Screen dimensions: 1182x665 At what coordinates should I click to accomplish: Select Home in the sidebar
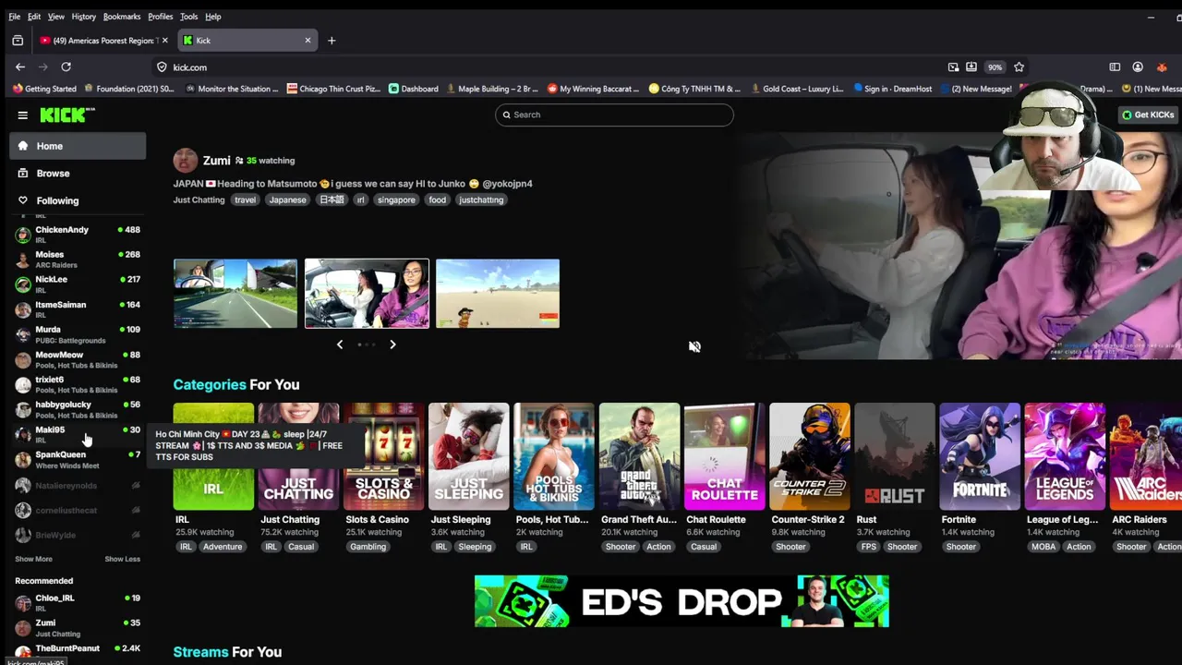tap(78, 146)
